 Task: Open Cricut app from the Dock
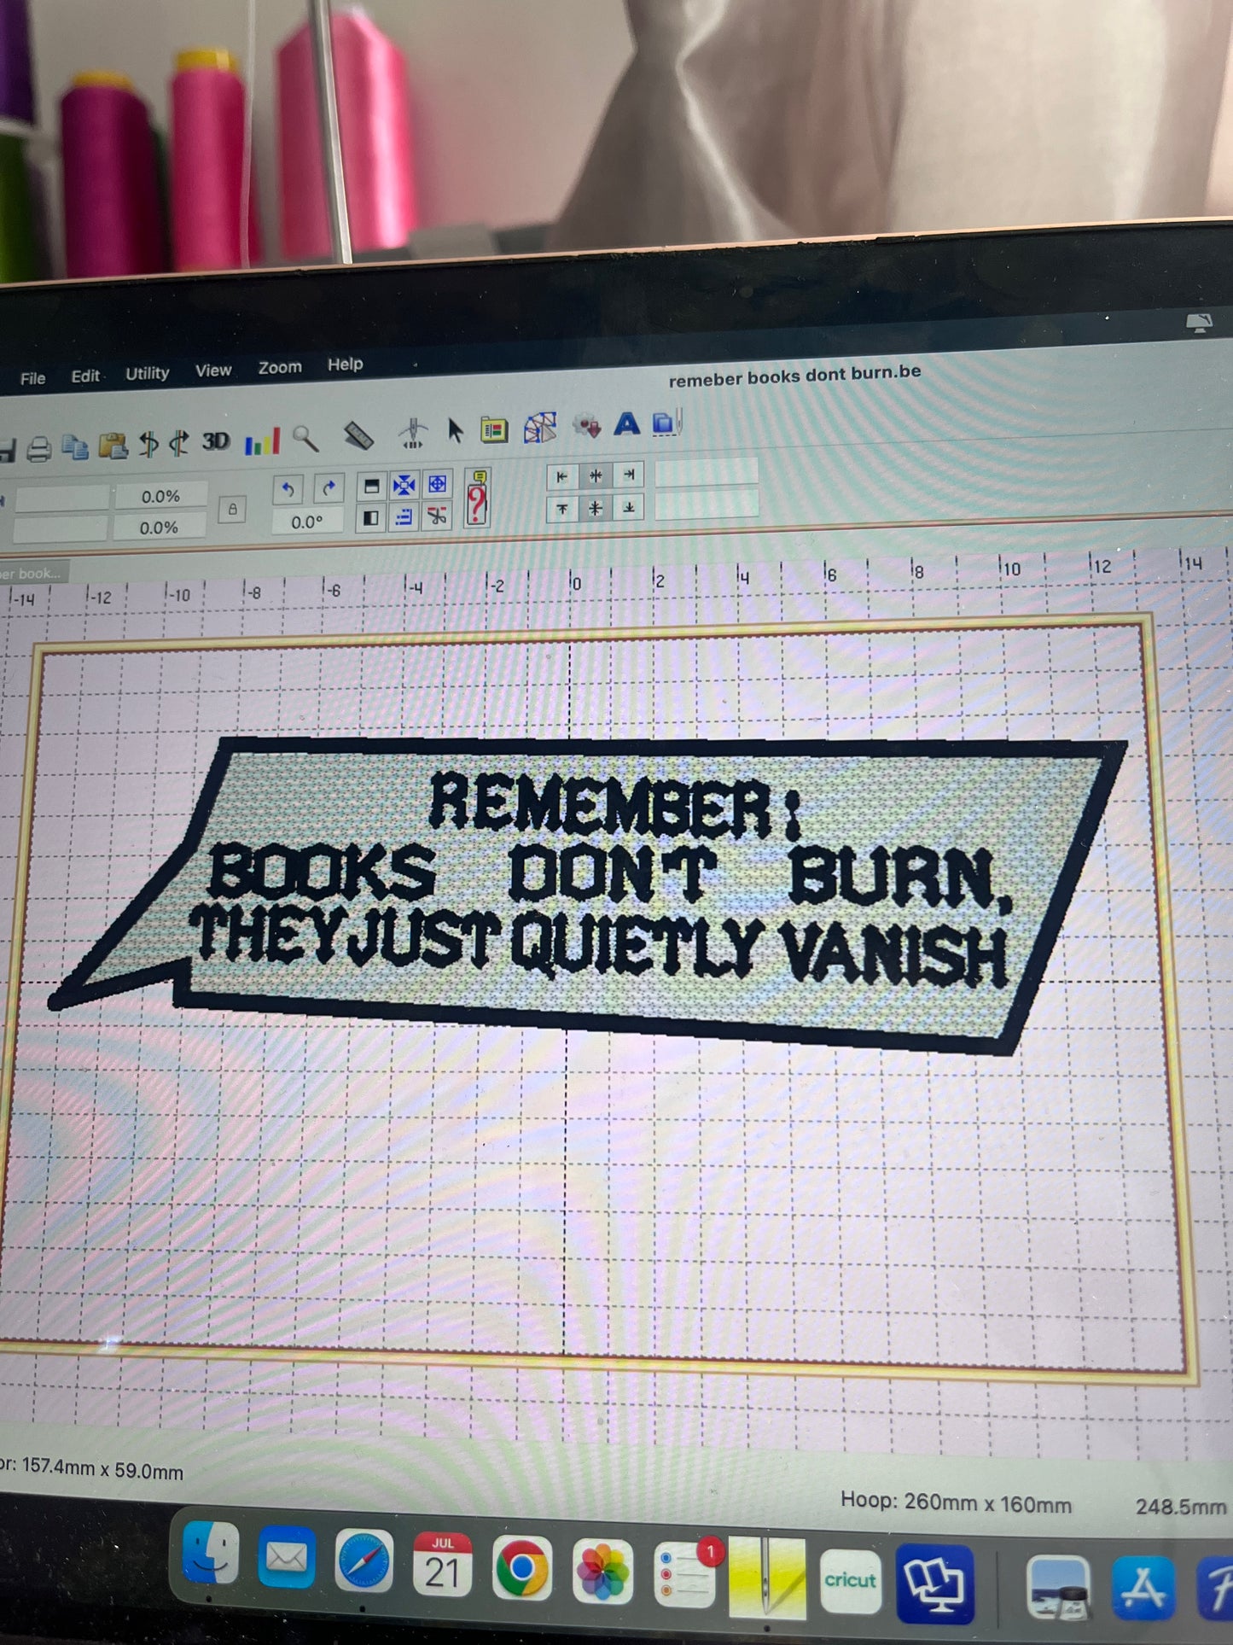[x=850, y=1581]
